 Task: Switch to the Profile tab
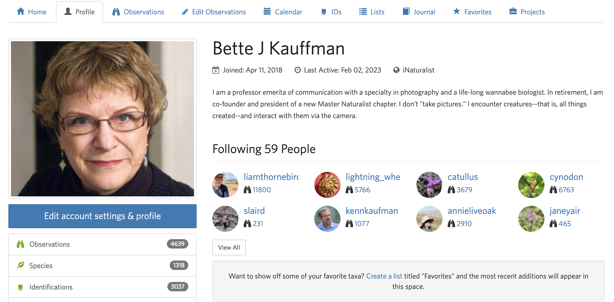[x=79, y=12]
